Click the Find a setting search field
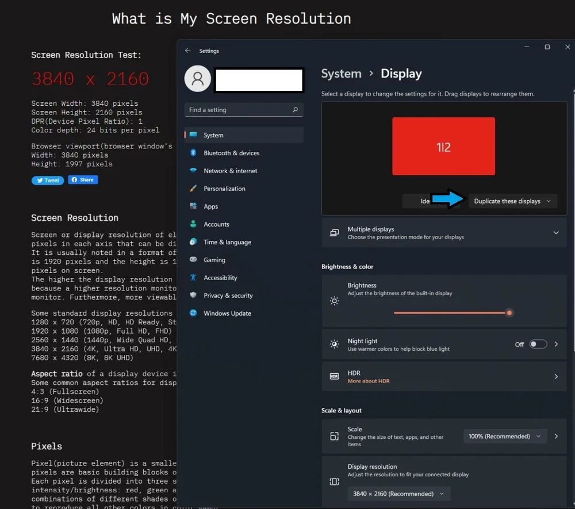This screenshot has width=575, height=509. pyautogui.click(x=244, y=110)
